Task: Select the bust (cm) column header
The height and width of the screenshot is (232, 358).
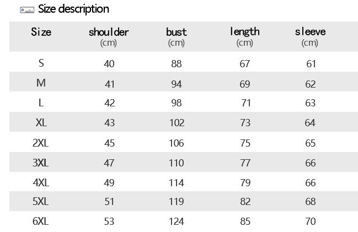Action: pyautogui.click(x=177, y=36)
